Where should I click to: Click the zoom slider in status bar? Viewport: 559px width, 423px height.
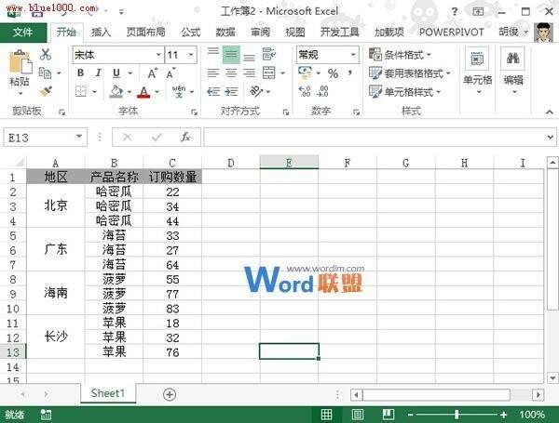457,414
